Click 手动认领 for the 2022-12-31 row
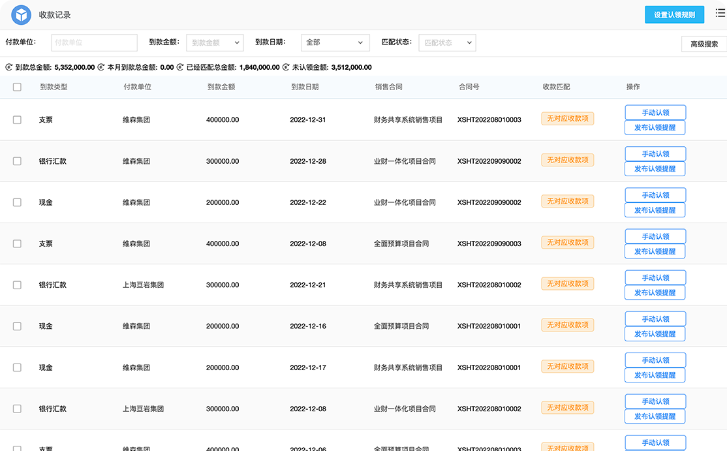727x451 pixels. tap(655, 113)
